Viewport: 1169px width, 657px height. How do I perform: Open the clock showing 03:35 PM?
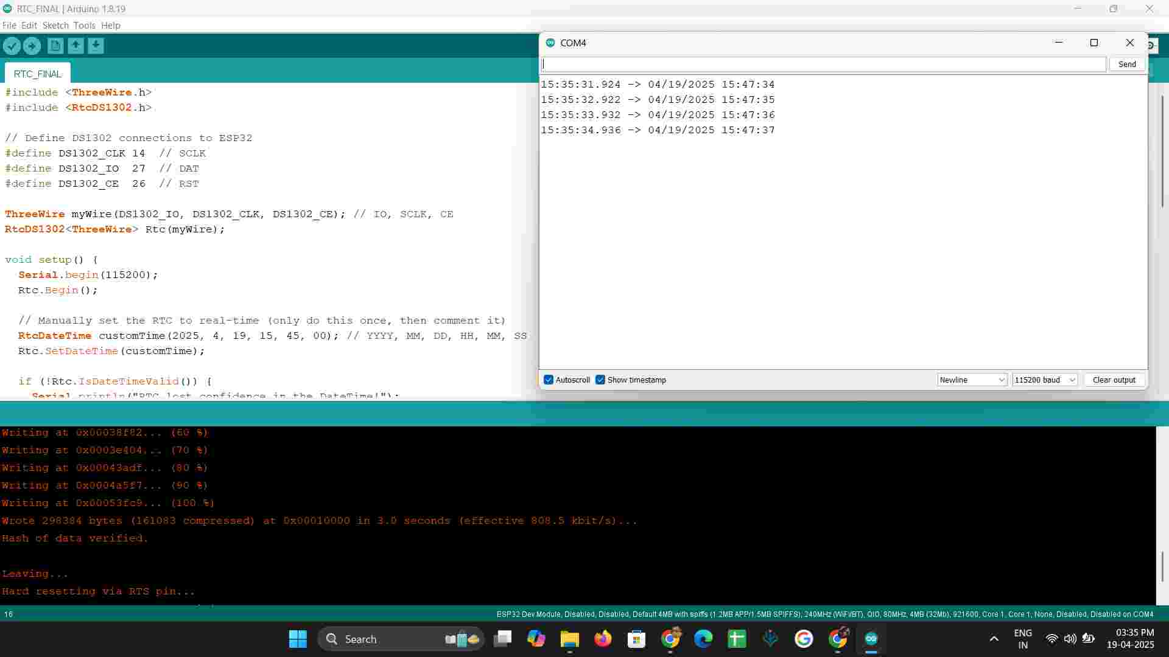(x=1130, y=639)
